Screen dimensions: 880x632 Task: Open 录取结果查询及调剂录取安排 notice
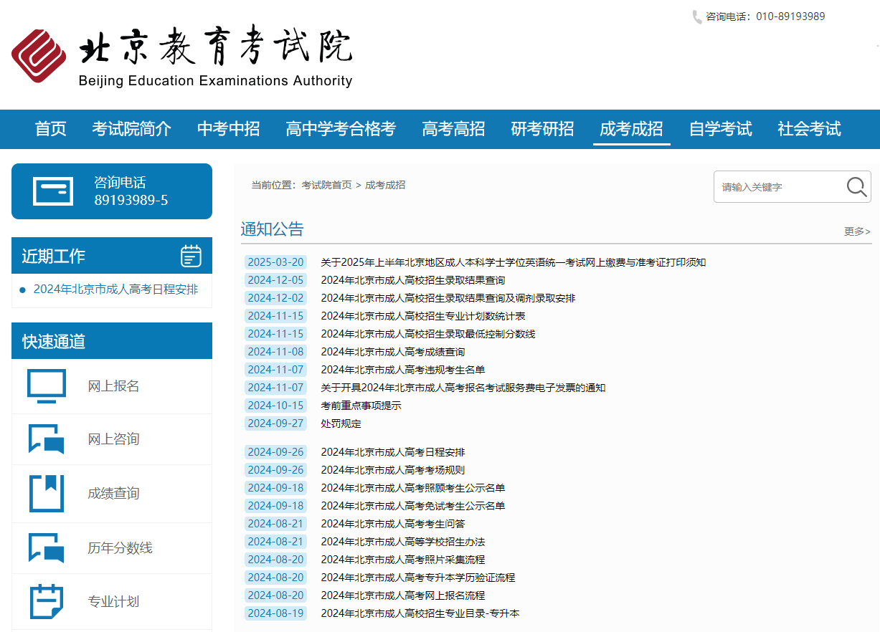pos(448,298)
